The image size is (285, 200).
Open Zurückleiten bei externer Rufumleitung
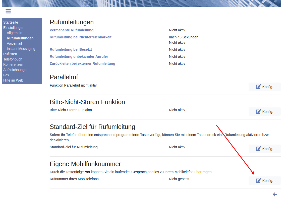click(x=82, y=63)
